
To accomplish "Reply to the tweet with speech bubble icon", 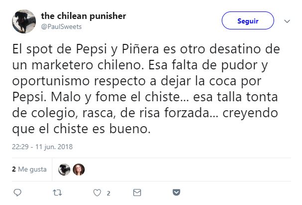I will [17, 193].
